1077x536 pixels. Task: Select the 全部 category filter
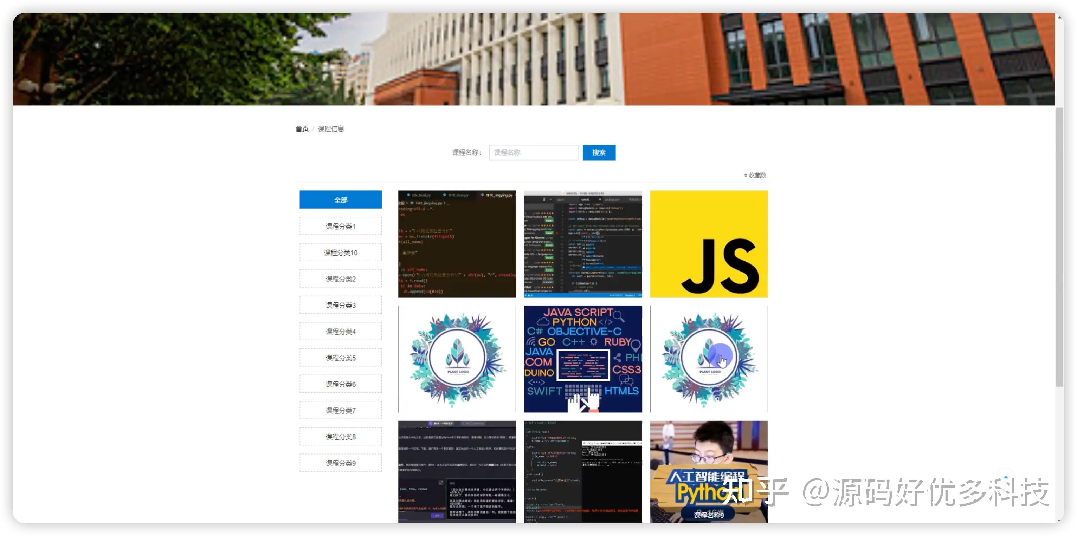(340, 200)
